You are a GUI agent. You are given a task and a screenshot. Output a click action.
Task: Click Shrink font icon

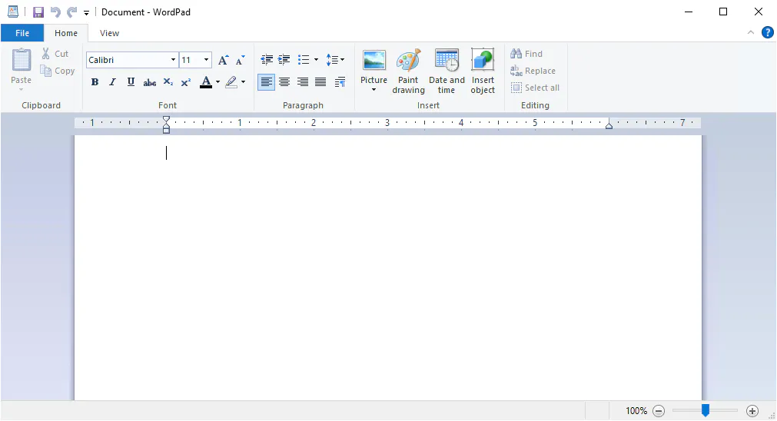241,60
